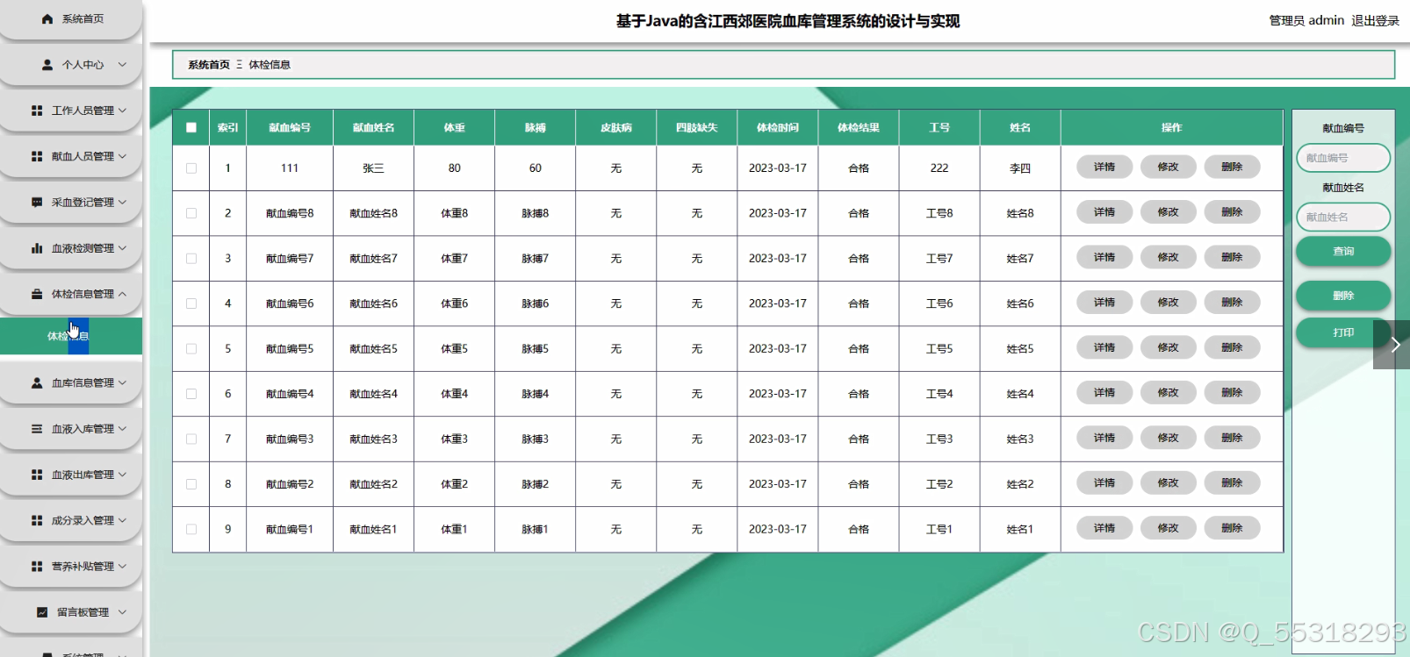The width and height of the screenshot is (1410, 657).
Task: Expand the 采血登记管理 chevron
Action: click(122, 202)
